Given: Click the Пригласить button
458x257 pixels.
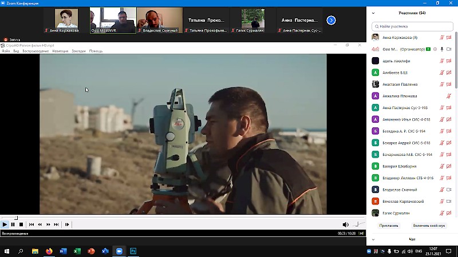Looking at the screenshot, I should tap(389, 226).
